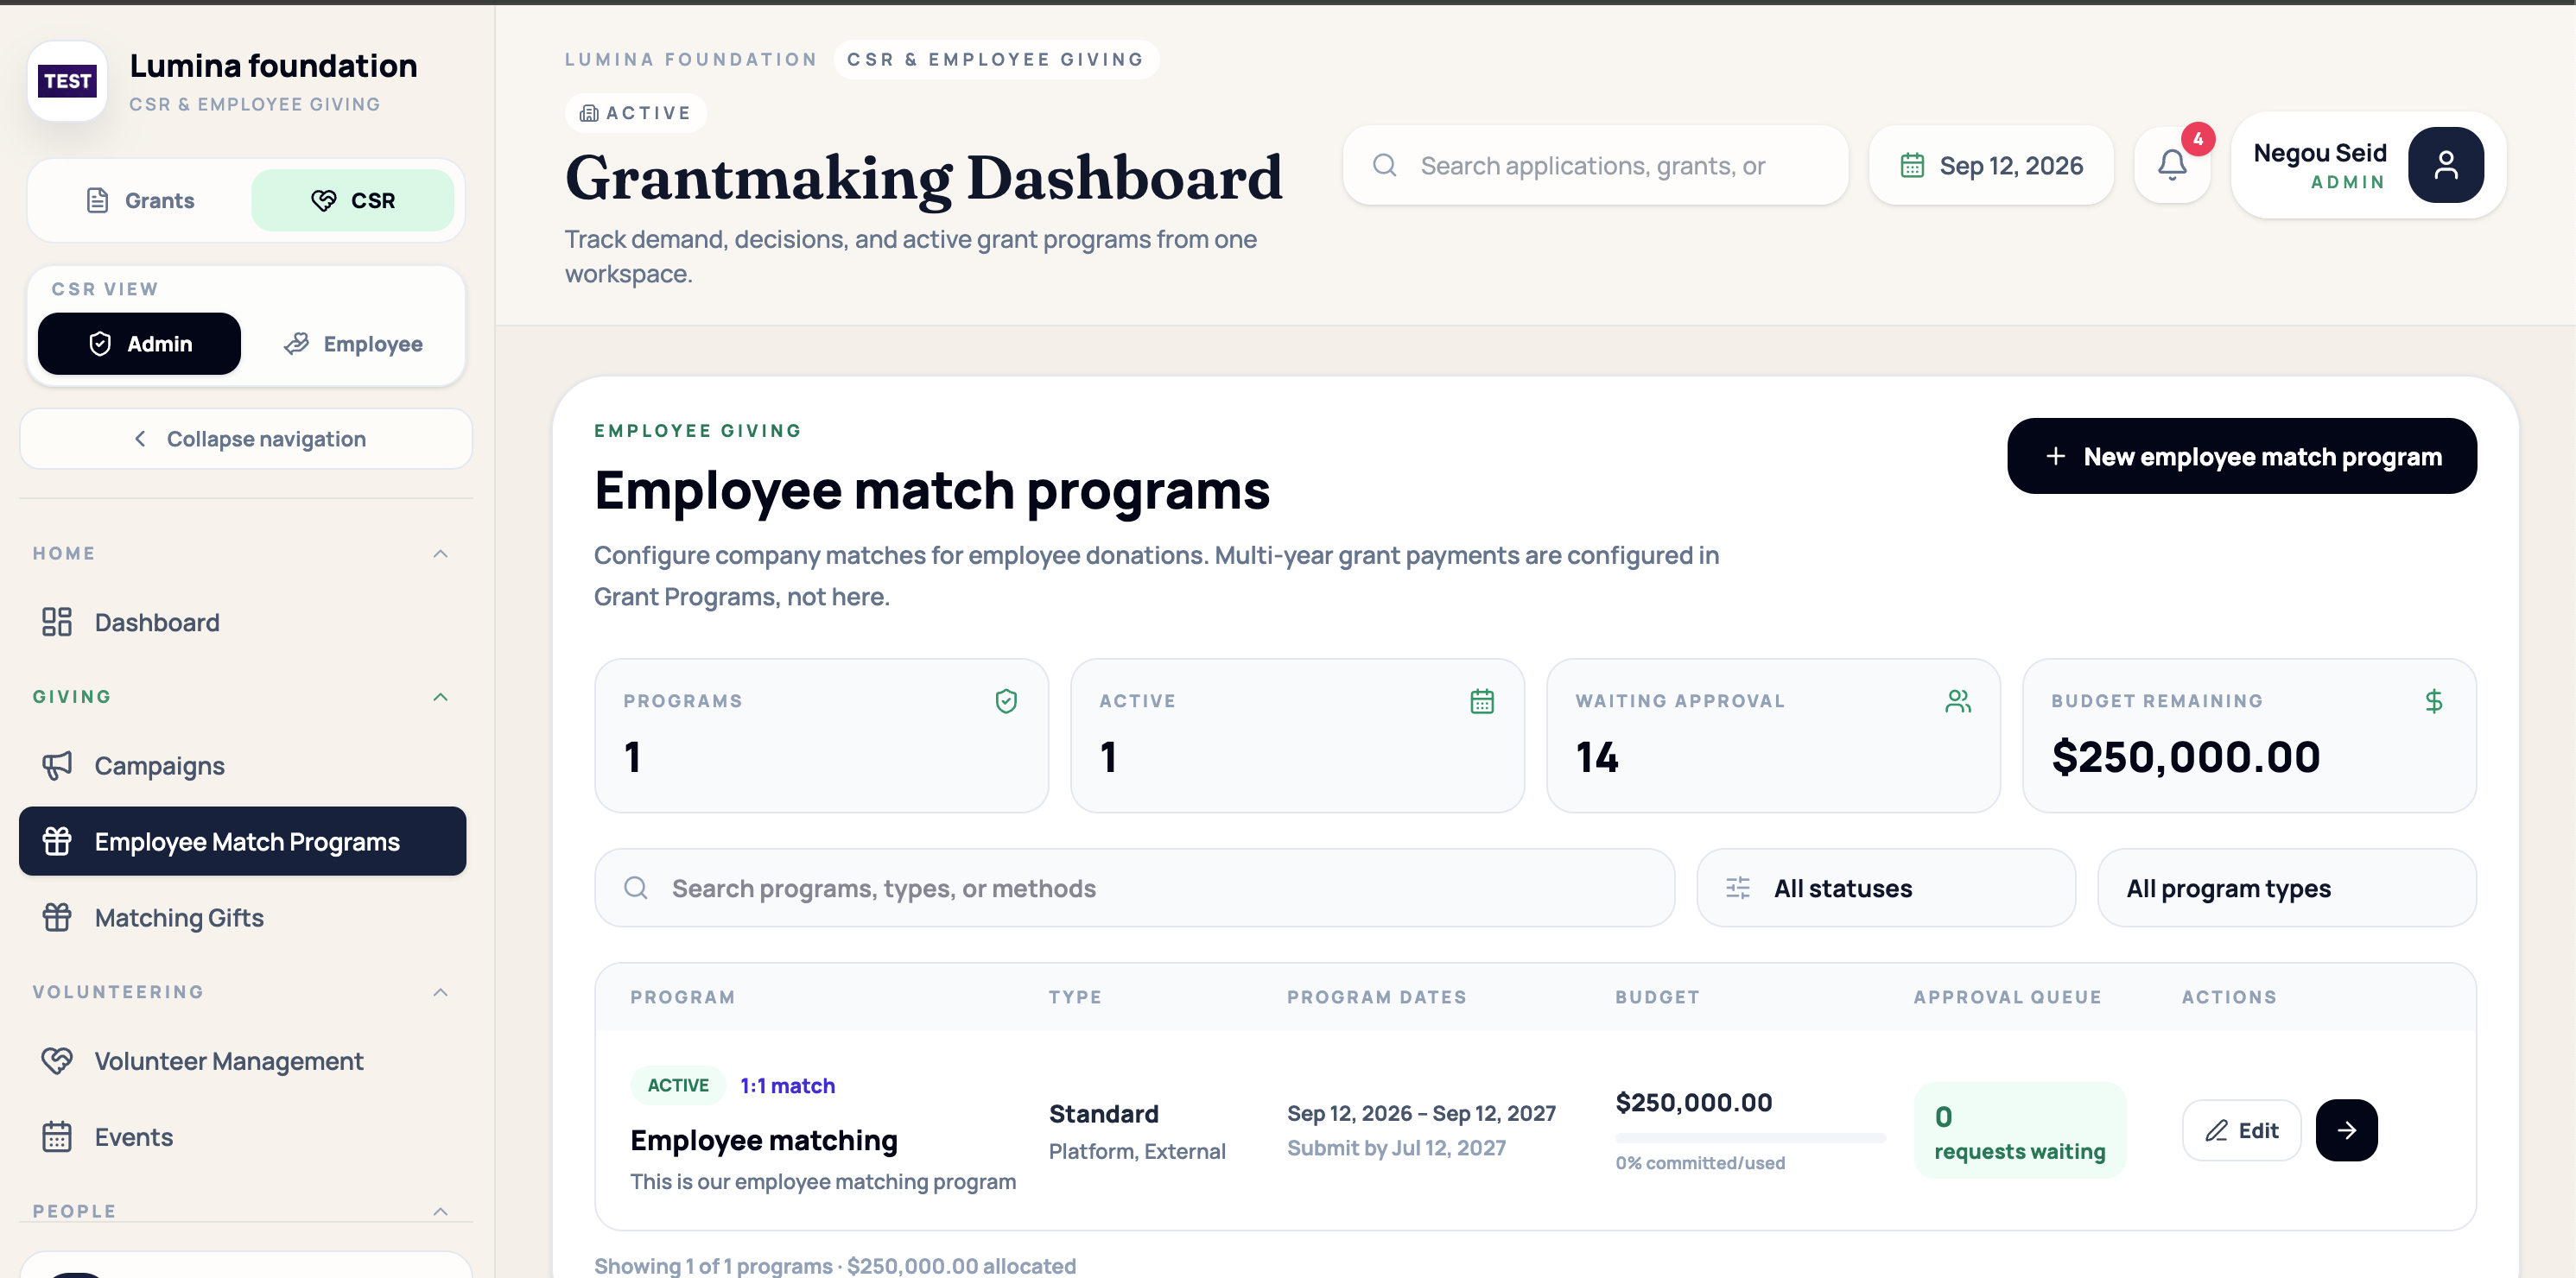Click Showing 1 of 1 programs footer text
Image resolution: width=2576 pixels, height=1278 pixels.
coord(835,1265)
